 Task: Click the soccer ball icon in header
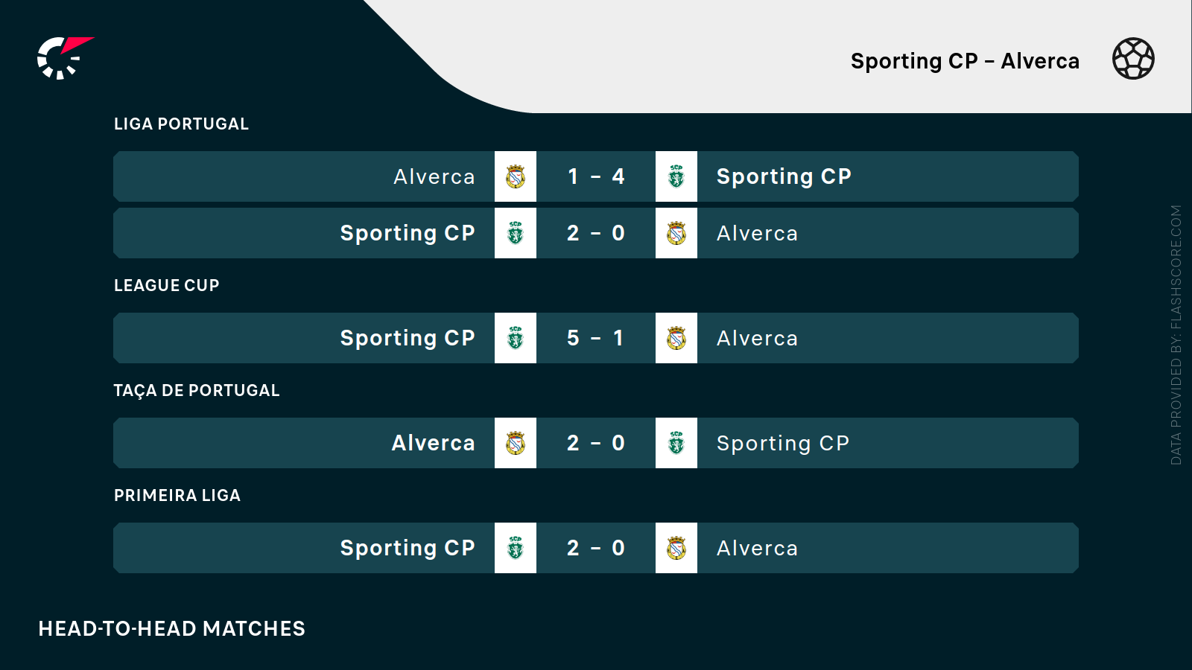(1133, 59)
